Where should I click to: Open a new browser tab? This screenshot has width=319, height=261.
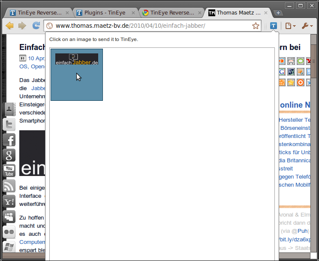(277, 13)
